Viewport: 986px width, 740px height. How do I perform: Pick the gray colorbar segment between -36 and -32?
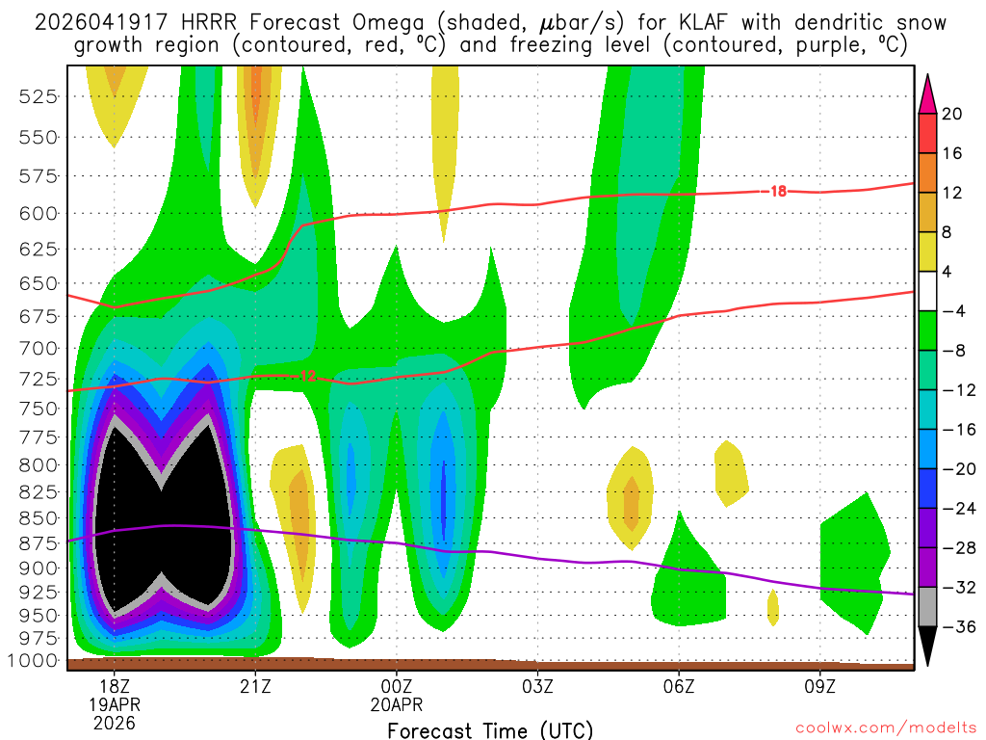[x=928, y=607]
